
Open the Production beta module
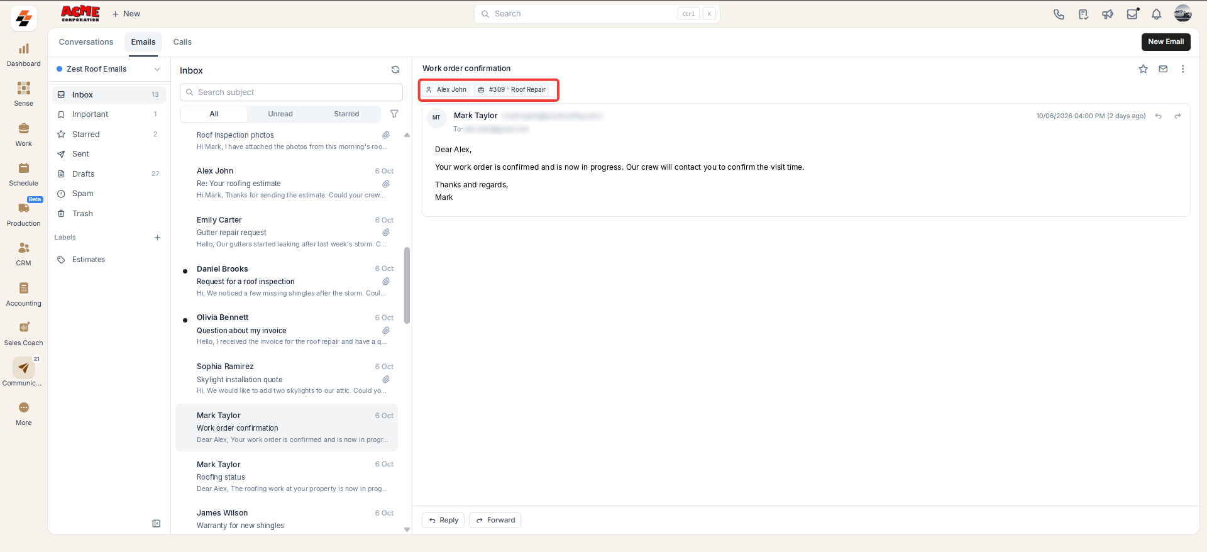pos(23,214)
